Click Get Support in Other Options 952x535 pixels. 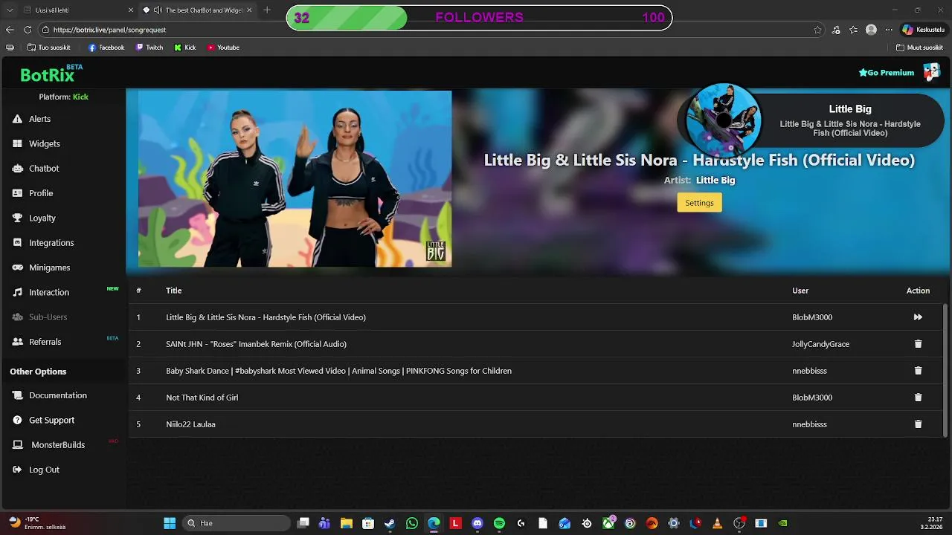pyautogui.click(x=51, y=420)
